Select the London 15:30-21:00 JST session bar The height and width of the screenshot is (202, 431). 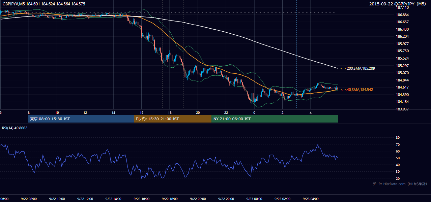(x=173, y=119)
